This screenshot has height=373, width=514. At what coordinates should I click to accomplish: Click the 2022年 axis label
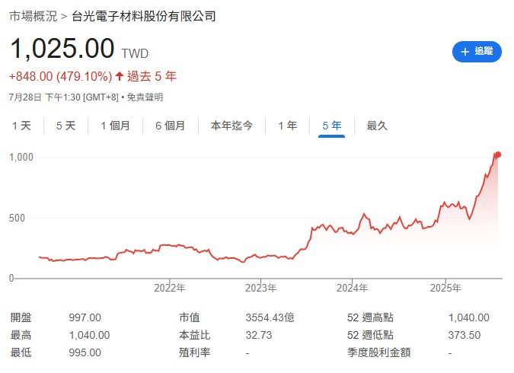coord(170,288)
